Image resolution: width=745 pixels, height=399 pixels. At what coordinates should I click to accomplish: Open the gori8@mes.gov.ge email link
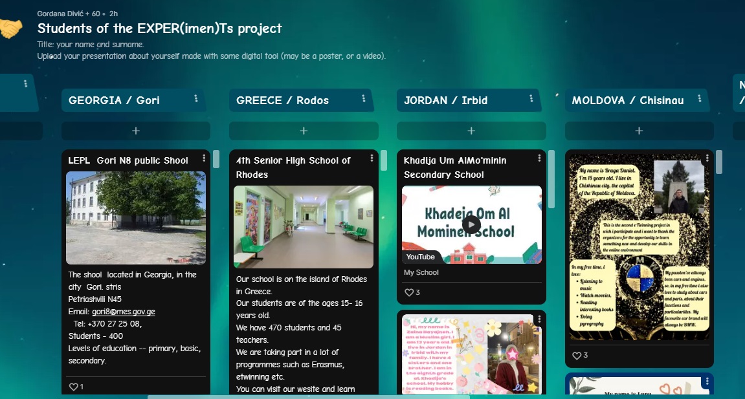click(124, 312)
